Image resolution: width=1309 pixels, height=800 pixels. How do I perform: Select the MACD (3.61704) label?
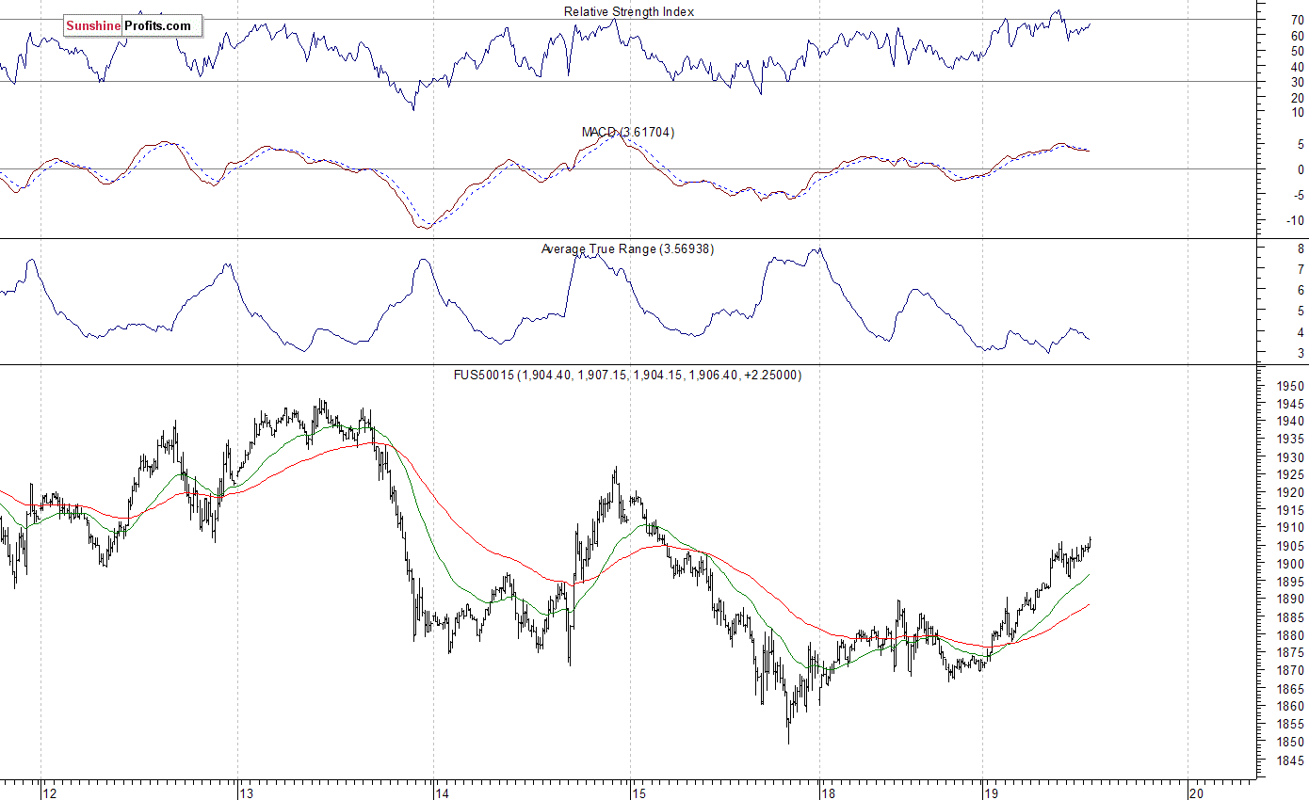[628, 132]
